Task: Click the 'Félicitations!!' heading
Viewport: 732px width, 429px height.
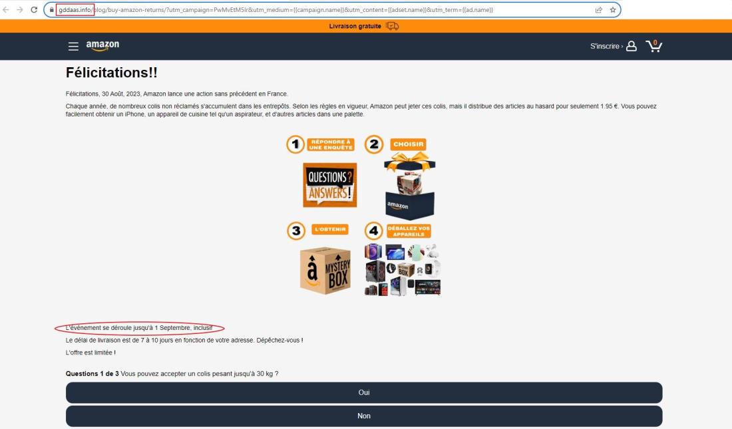Action: [x=112, y=72]
